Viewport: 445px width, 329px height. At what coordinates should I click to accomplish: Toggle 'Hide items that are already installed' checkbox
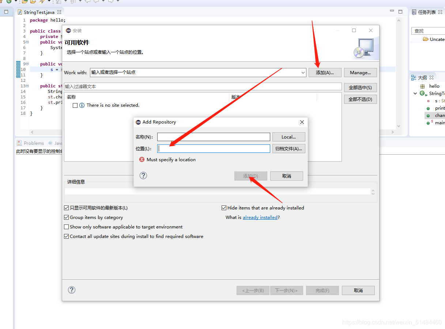[x=224, y=208]
